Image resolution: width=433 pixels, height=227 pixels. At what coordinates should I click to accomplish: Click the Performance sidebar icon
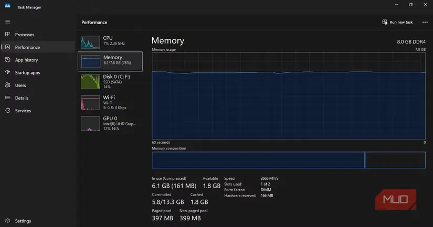click(7, 47)
